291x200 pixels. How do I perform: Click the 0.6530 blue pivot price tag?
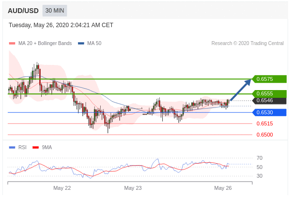click(270, 112)
